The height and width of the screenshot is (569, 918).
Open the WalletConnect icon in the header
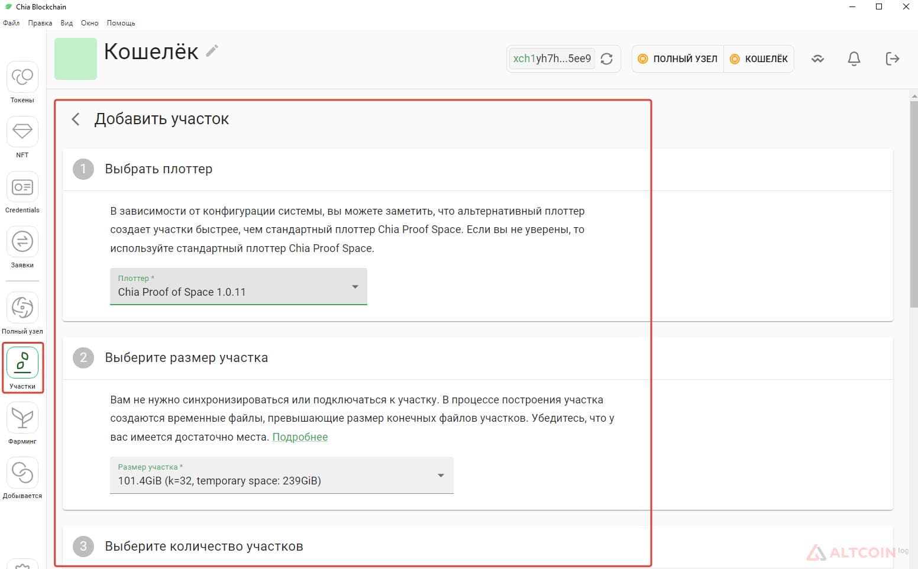pos(817,59)
